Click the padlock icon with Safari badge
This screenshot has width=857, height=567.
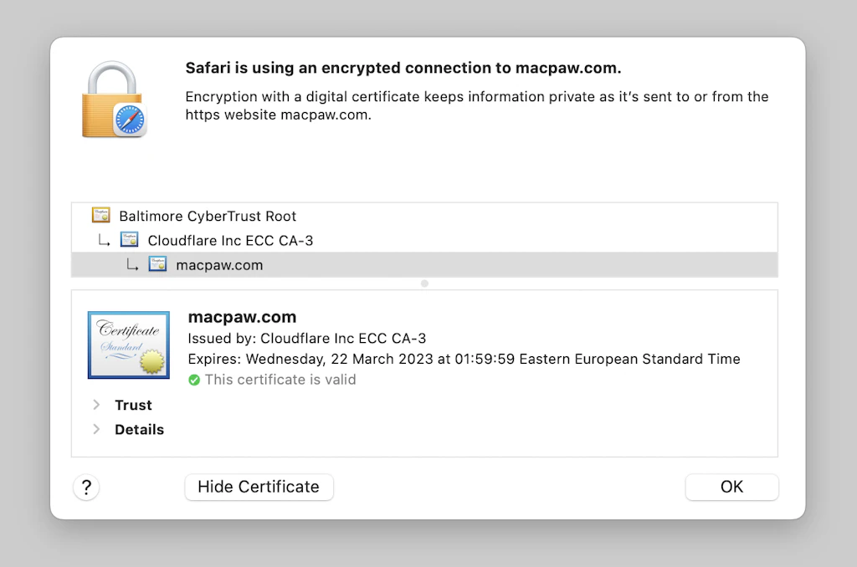click(113, 99)
